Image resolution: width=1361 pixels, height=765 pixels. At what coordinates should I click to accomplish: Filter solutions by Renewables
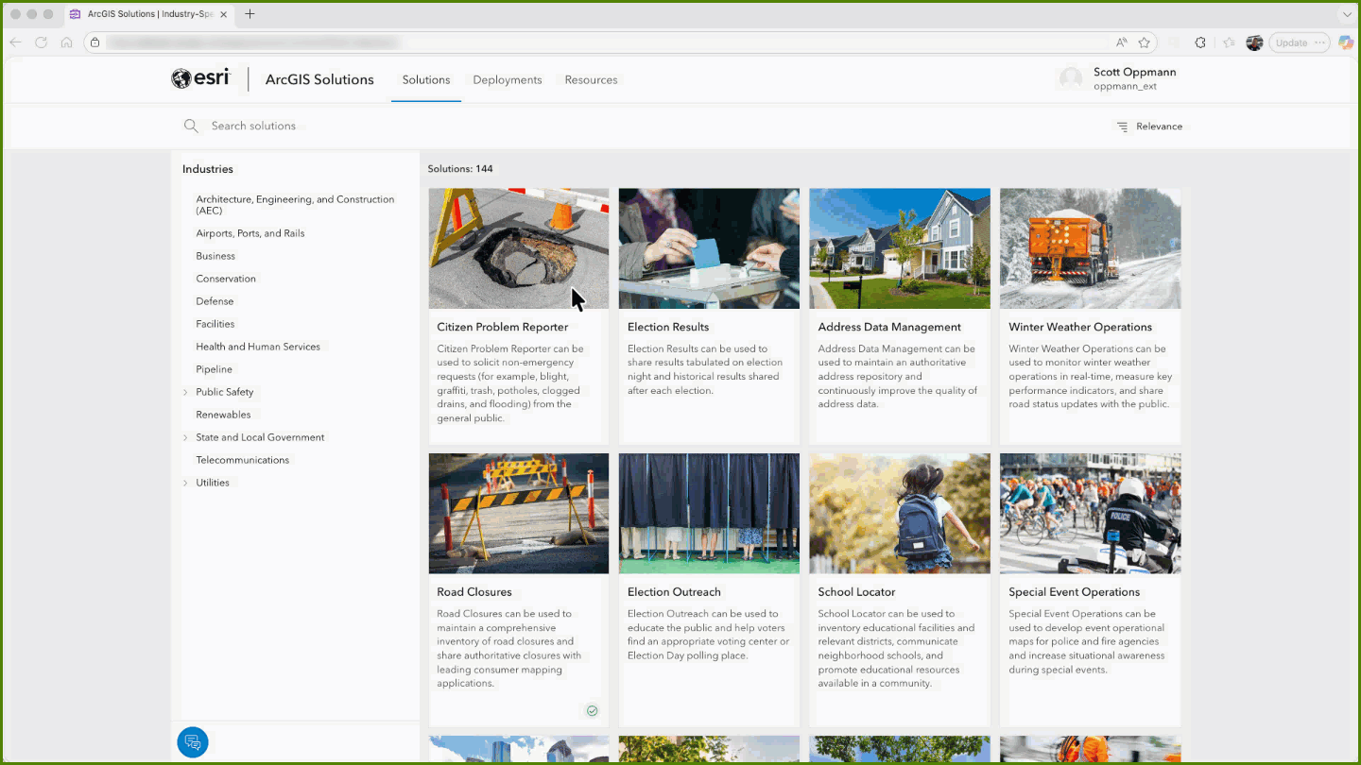pos(223,415)
